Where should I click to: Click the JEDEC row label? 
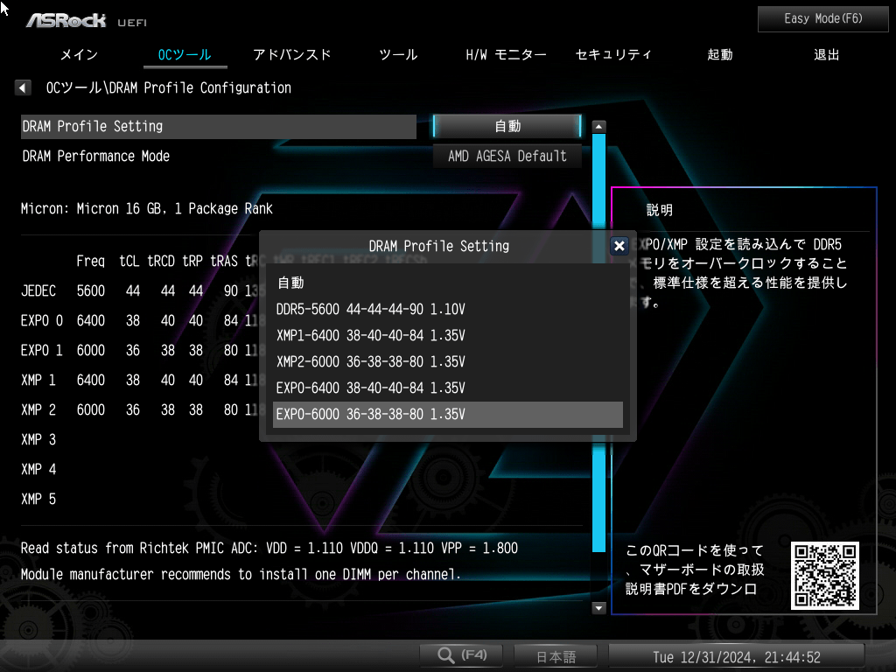pyautogui.click(x=38, y=290)
